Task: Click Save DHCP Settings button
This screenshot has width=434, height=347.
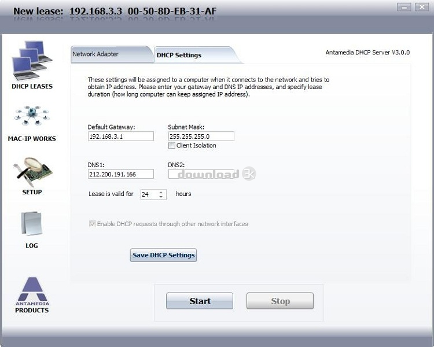Action: (163, 255)
